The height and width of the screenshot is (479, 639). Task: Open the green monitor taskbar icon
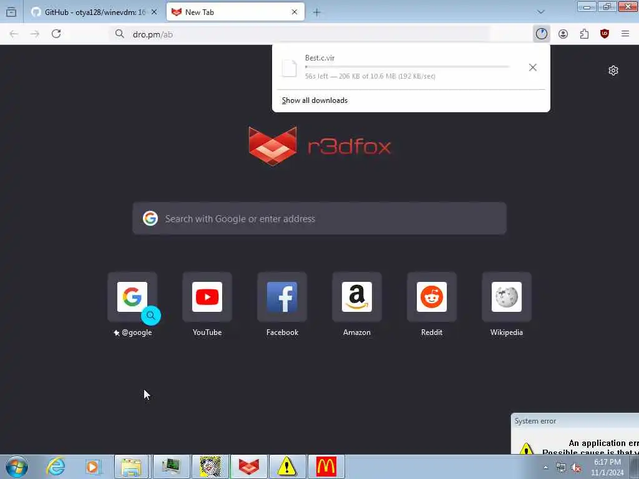pyautogui.click(x=171, y=467)
